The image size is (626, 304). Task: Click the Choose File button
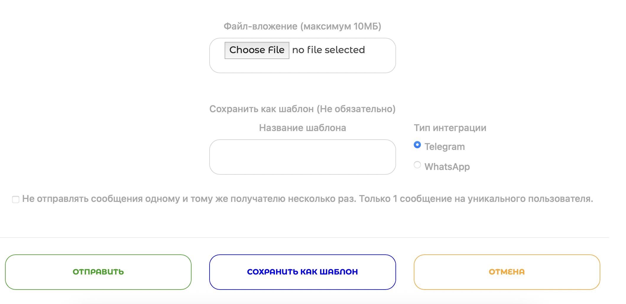point(257,50)
